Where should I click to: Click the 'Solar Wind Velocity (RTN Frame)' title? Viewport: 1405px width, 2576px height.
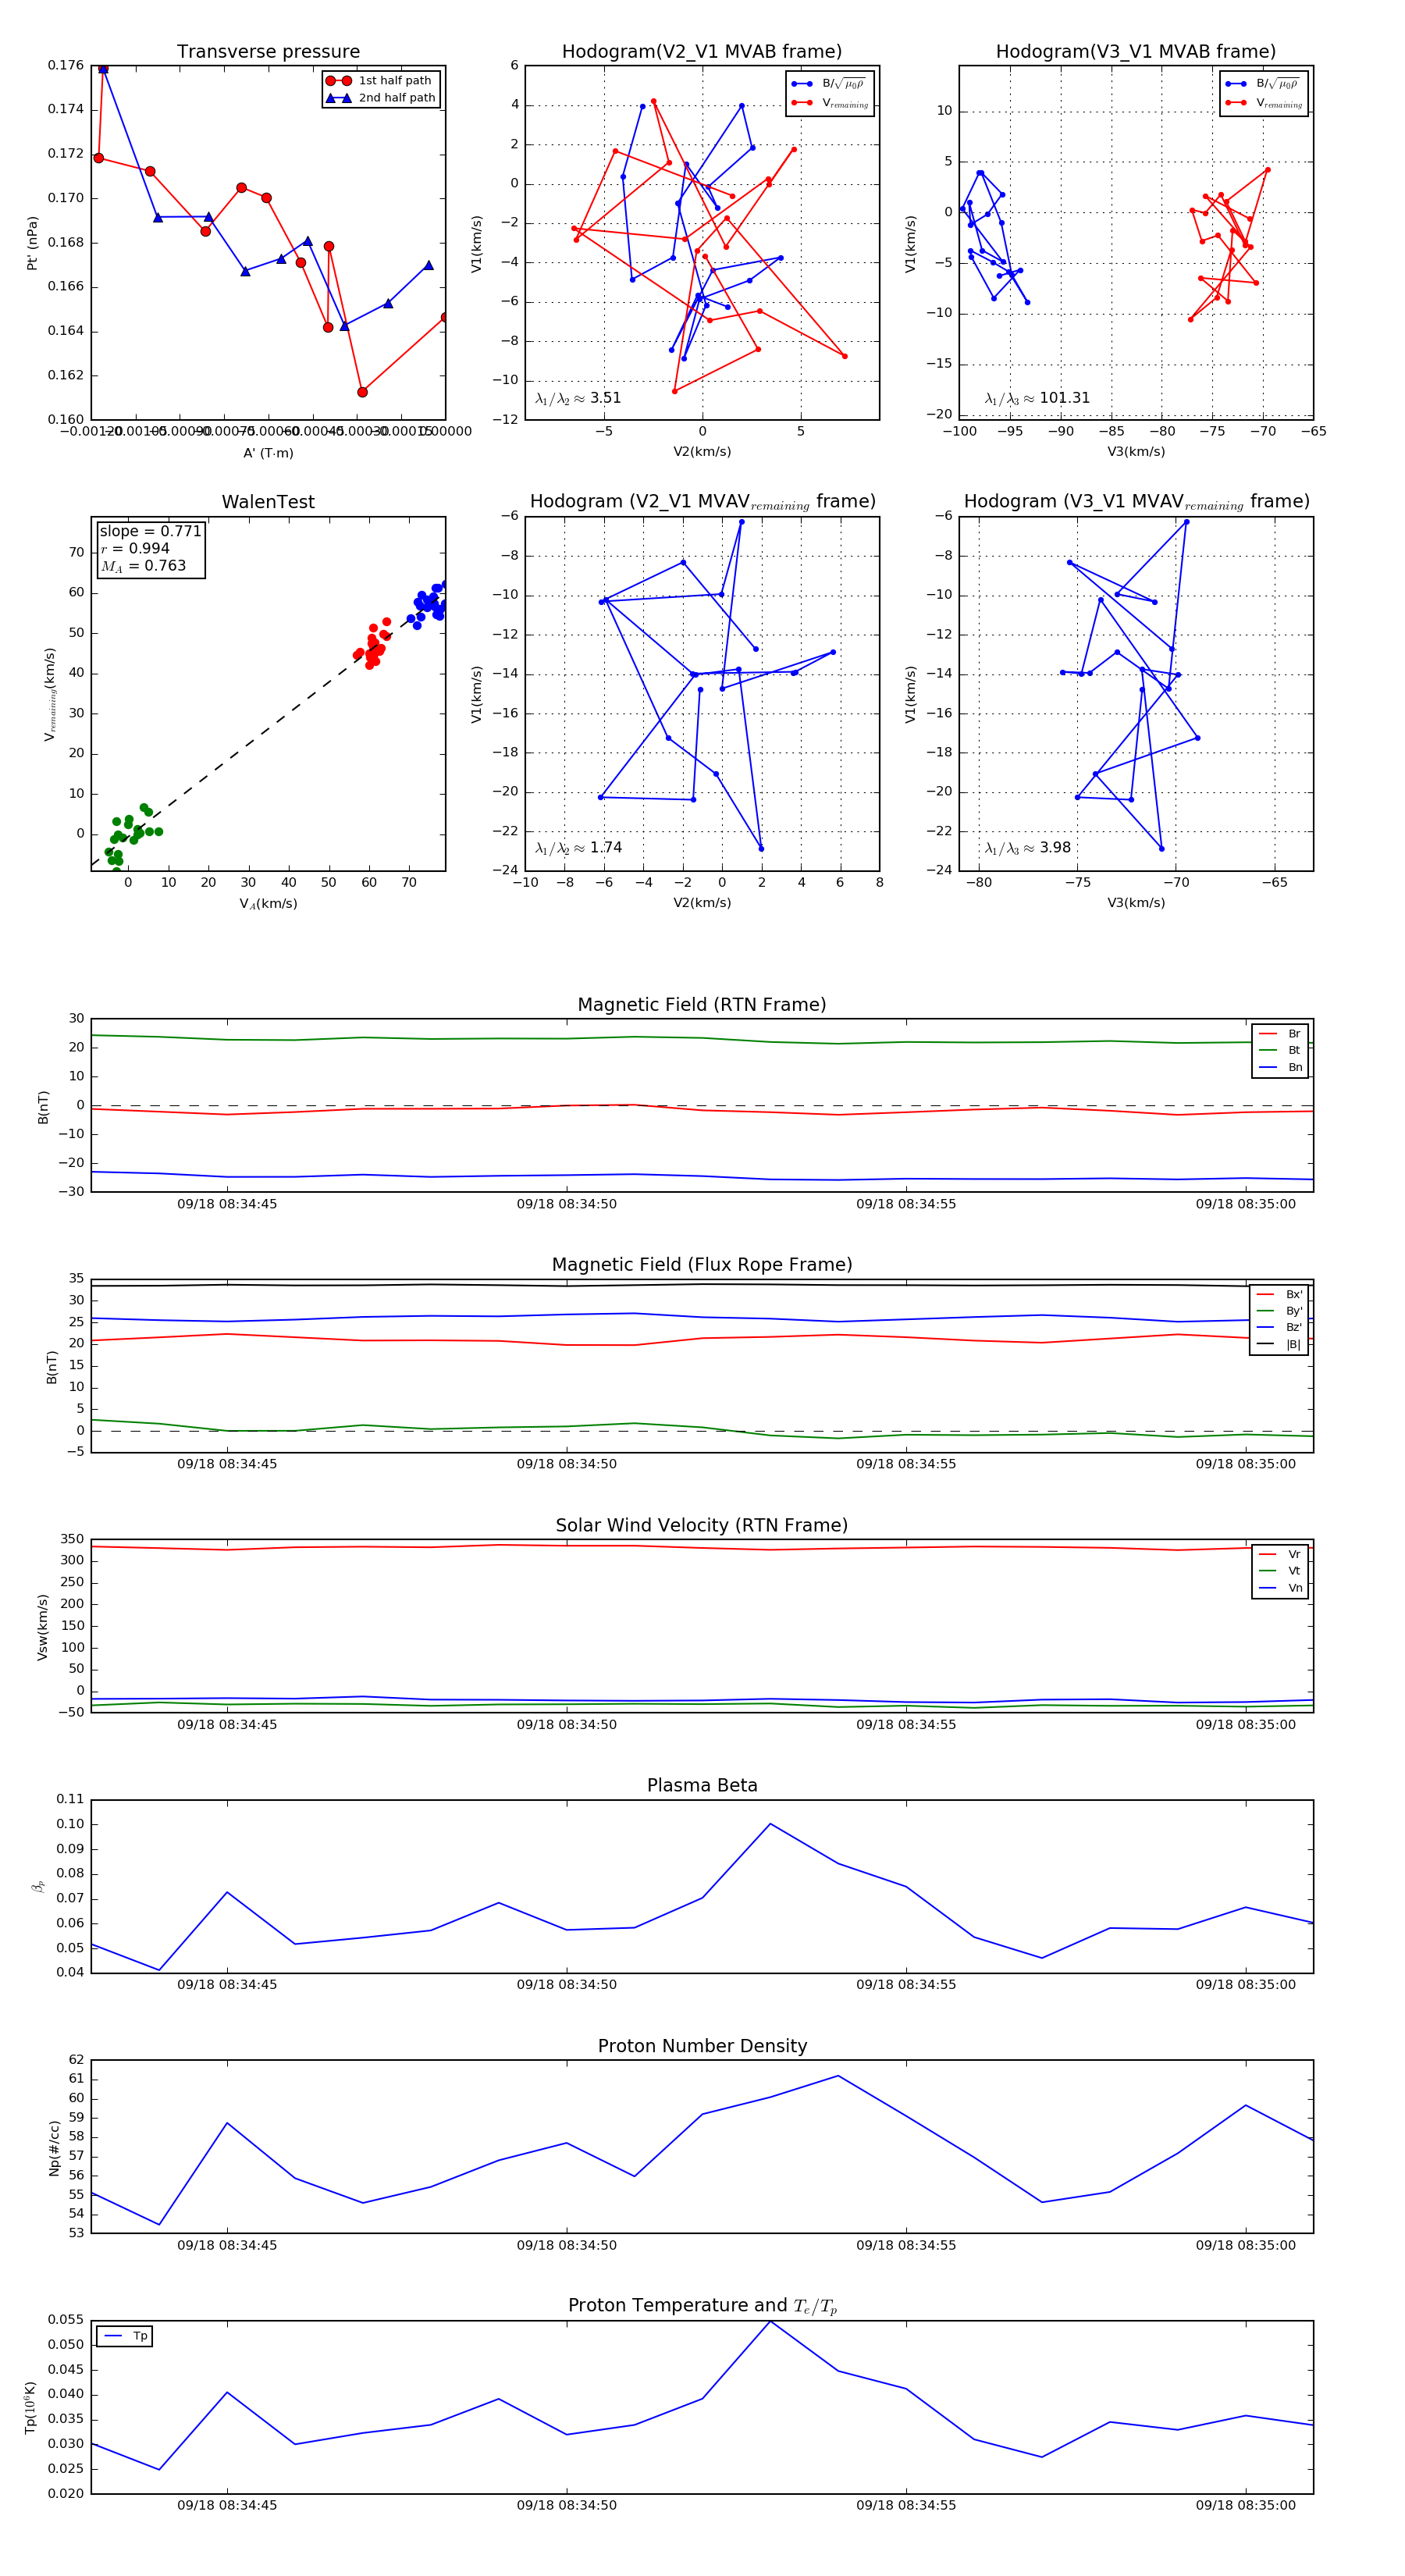click(x=702, y=1525)
